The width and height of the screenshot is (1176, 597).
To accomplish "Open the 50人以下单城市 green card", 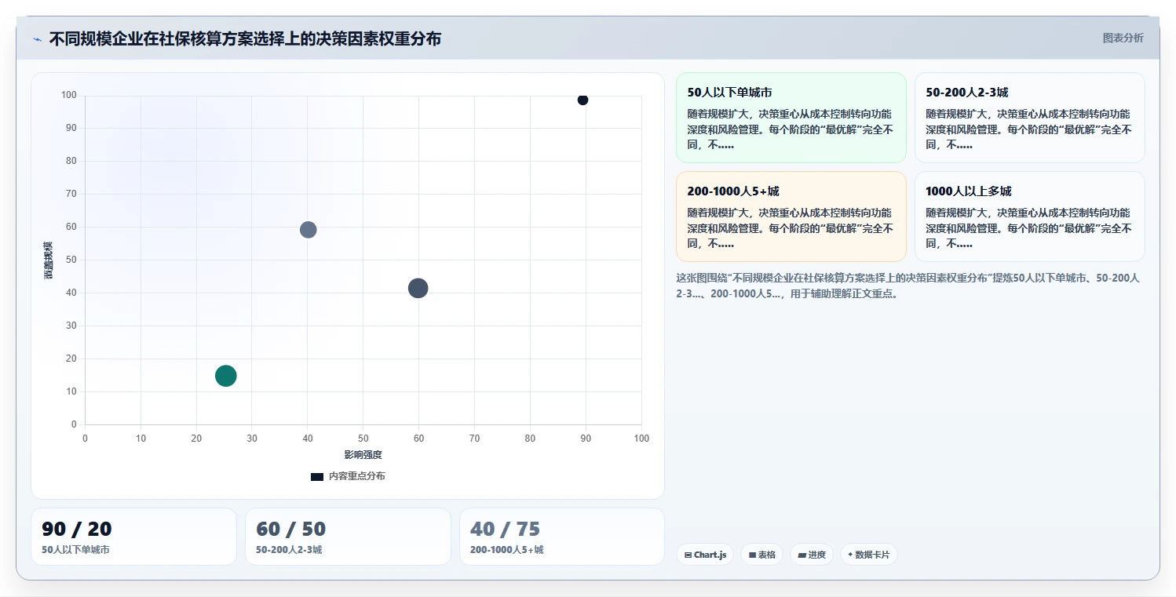I will (x=791, y=118).
